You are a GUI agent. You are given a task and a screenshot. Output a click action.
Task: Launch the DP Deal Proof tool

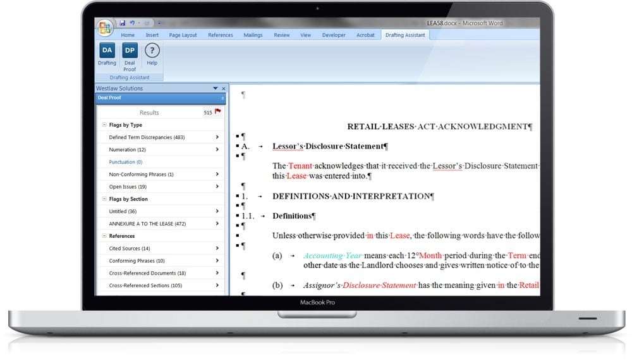pos(130,57)
